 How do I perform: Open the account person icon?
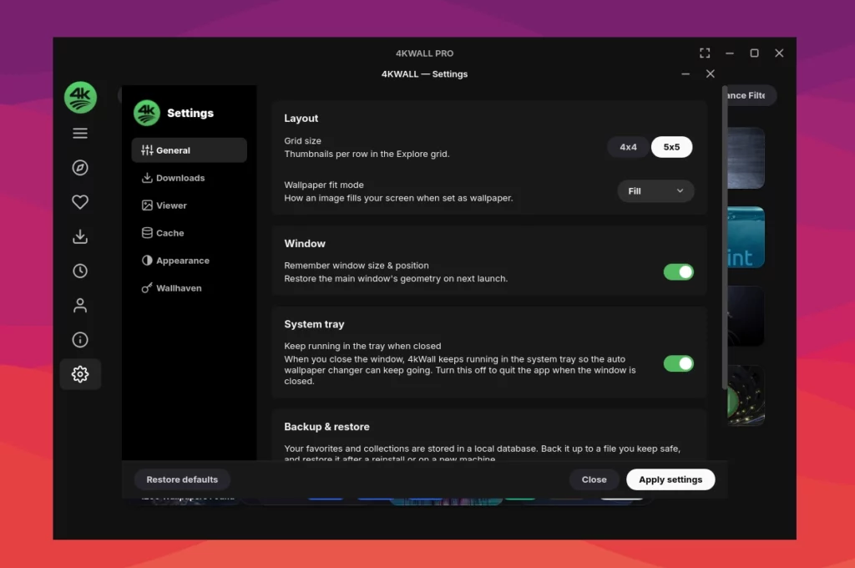(x=80, y=305)
